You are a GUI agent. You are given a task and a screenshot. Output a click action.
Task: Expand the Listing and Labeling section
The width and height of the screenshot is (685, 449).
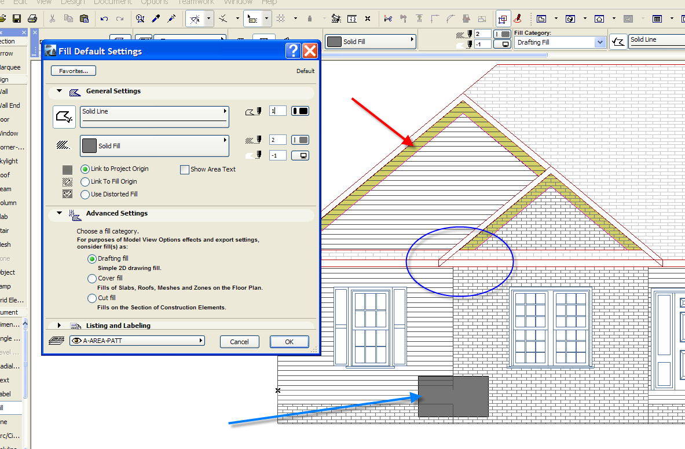coord(59,325)
